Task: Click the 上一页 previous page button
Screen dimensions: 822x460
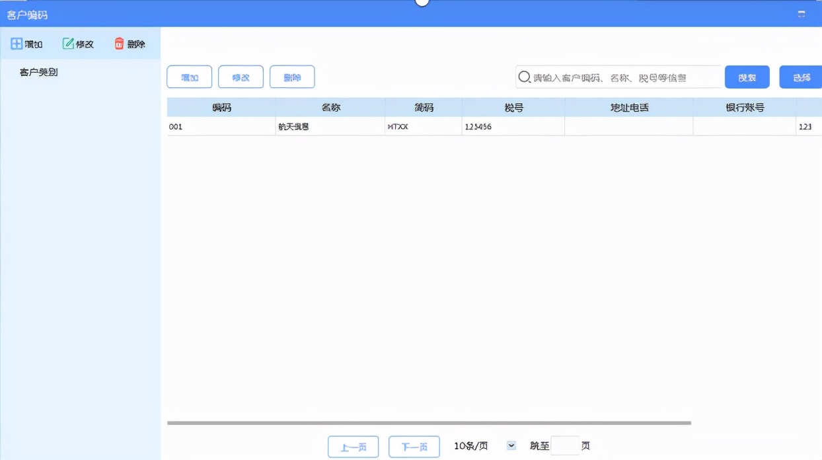Action: pos(353,446)
